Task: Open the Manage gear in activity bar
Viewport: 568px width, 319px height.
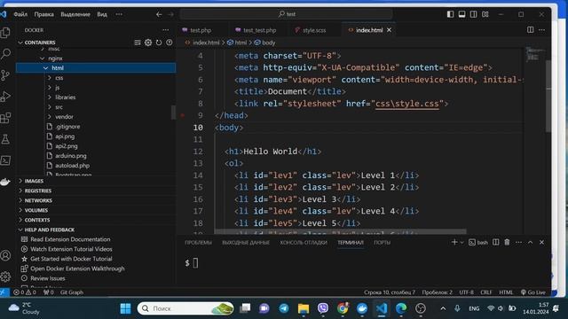Action: [5, 276]
